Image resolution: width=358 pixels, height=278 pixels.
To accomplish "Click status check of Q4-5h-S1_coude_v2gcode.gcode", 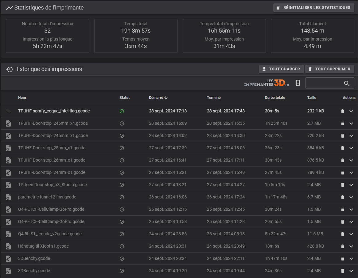I will (x=122, y=234).
